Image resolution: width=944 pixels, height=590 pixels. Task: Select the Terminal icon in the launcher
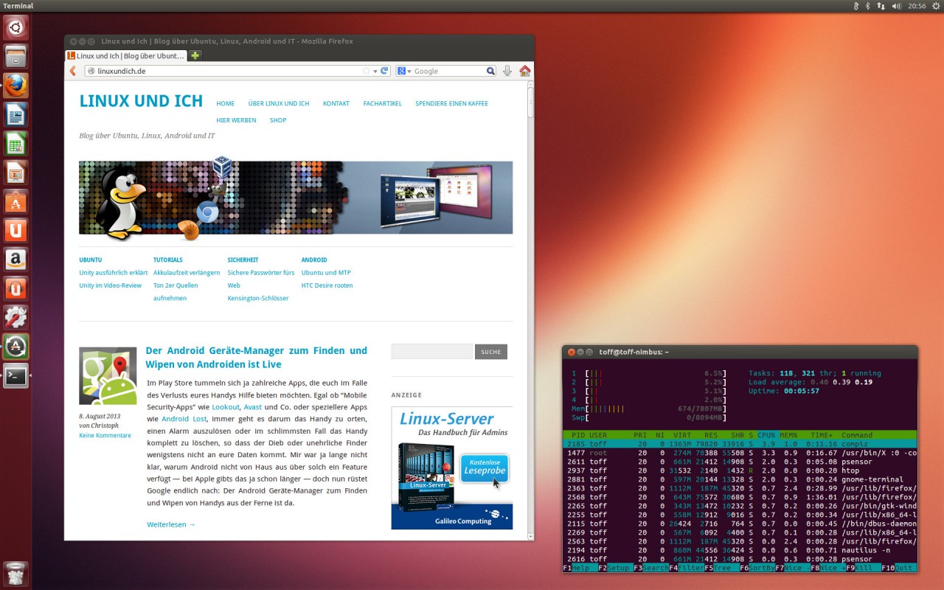tap(15, 375)
